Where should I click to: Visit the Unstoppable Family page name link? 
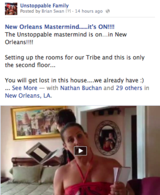(44, 6)
